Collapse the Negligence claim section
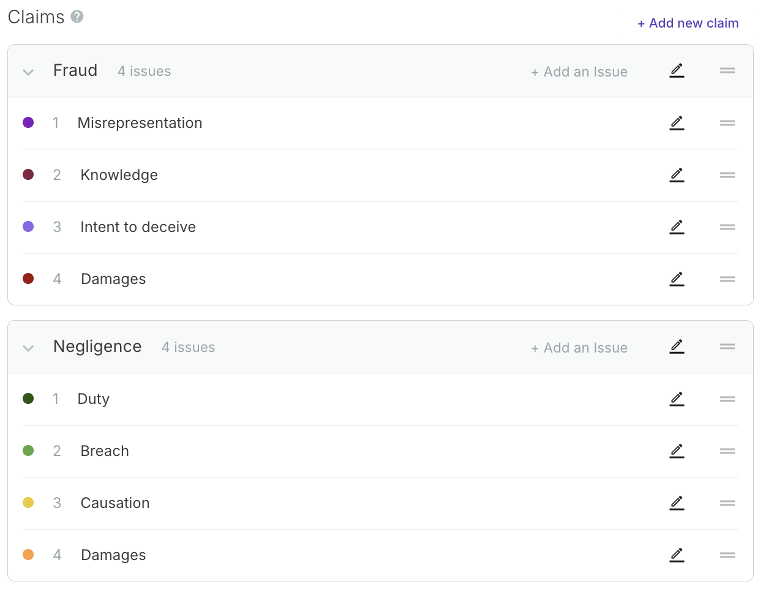Screen dimensions: 763x590 point(28,347)
